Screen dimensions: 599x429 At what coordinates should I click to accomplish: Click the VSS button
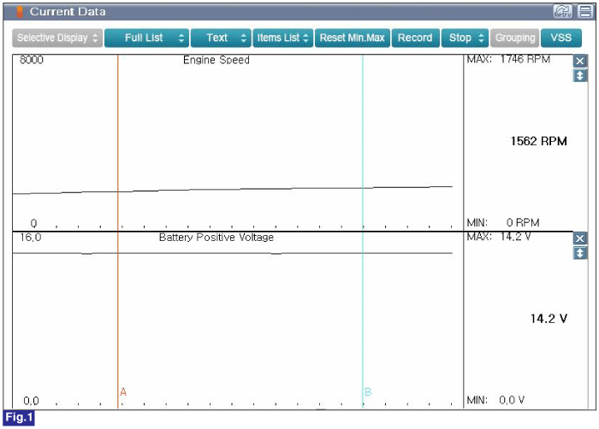tap(561, 38)
